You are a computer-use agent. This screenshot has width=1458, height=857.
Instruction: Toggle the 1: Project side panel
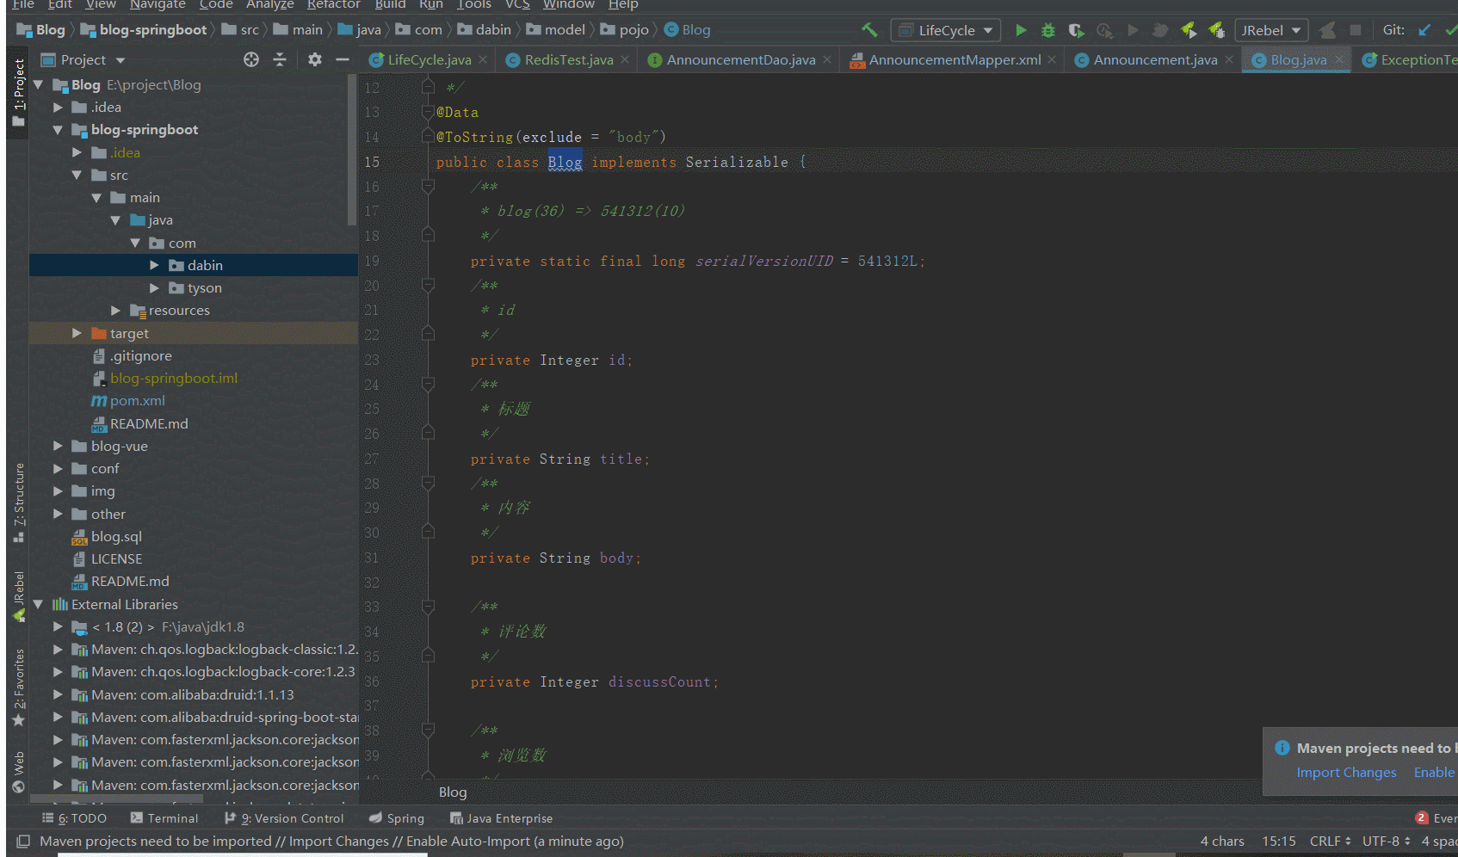coord(18,93)
